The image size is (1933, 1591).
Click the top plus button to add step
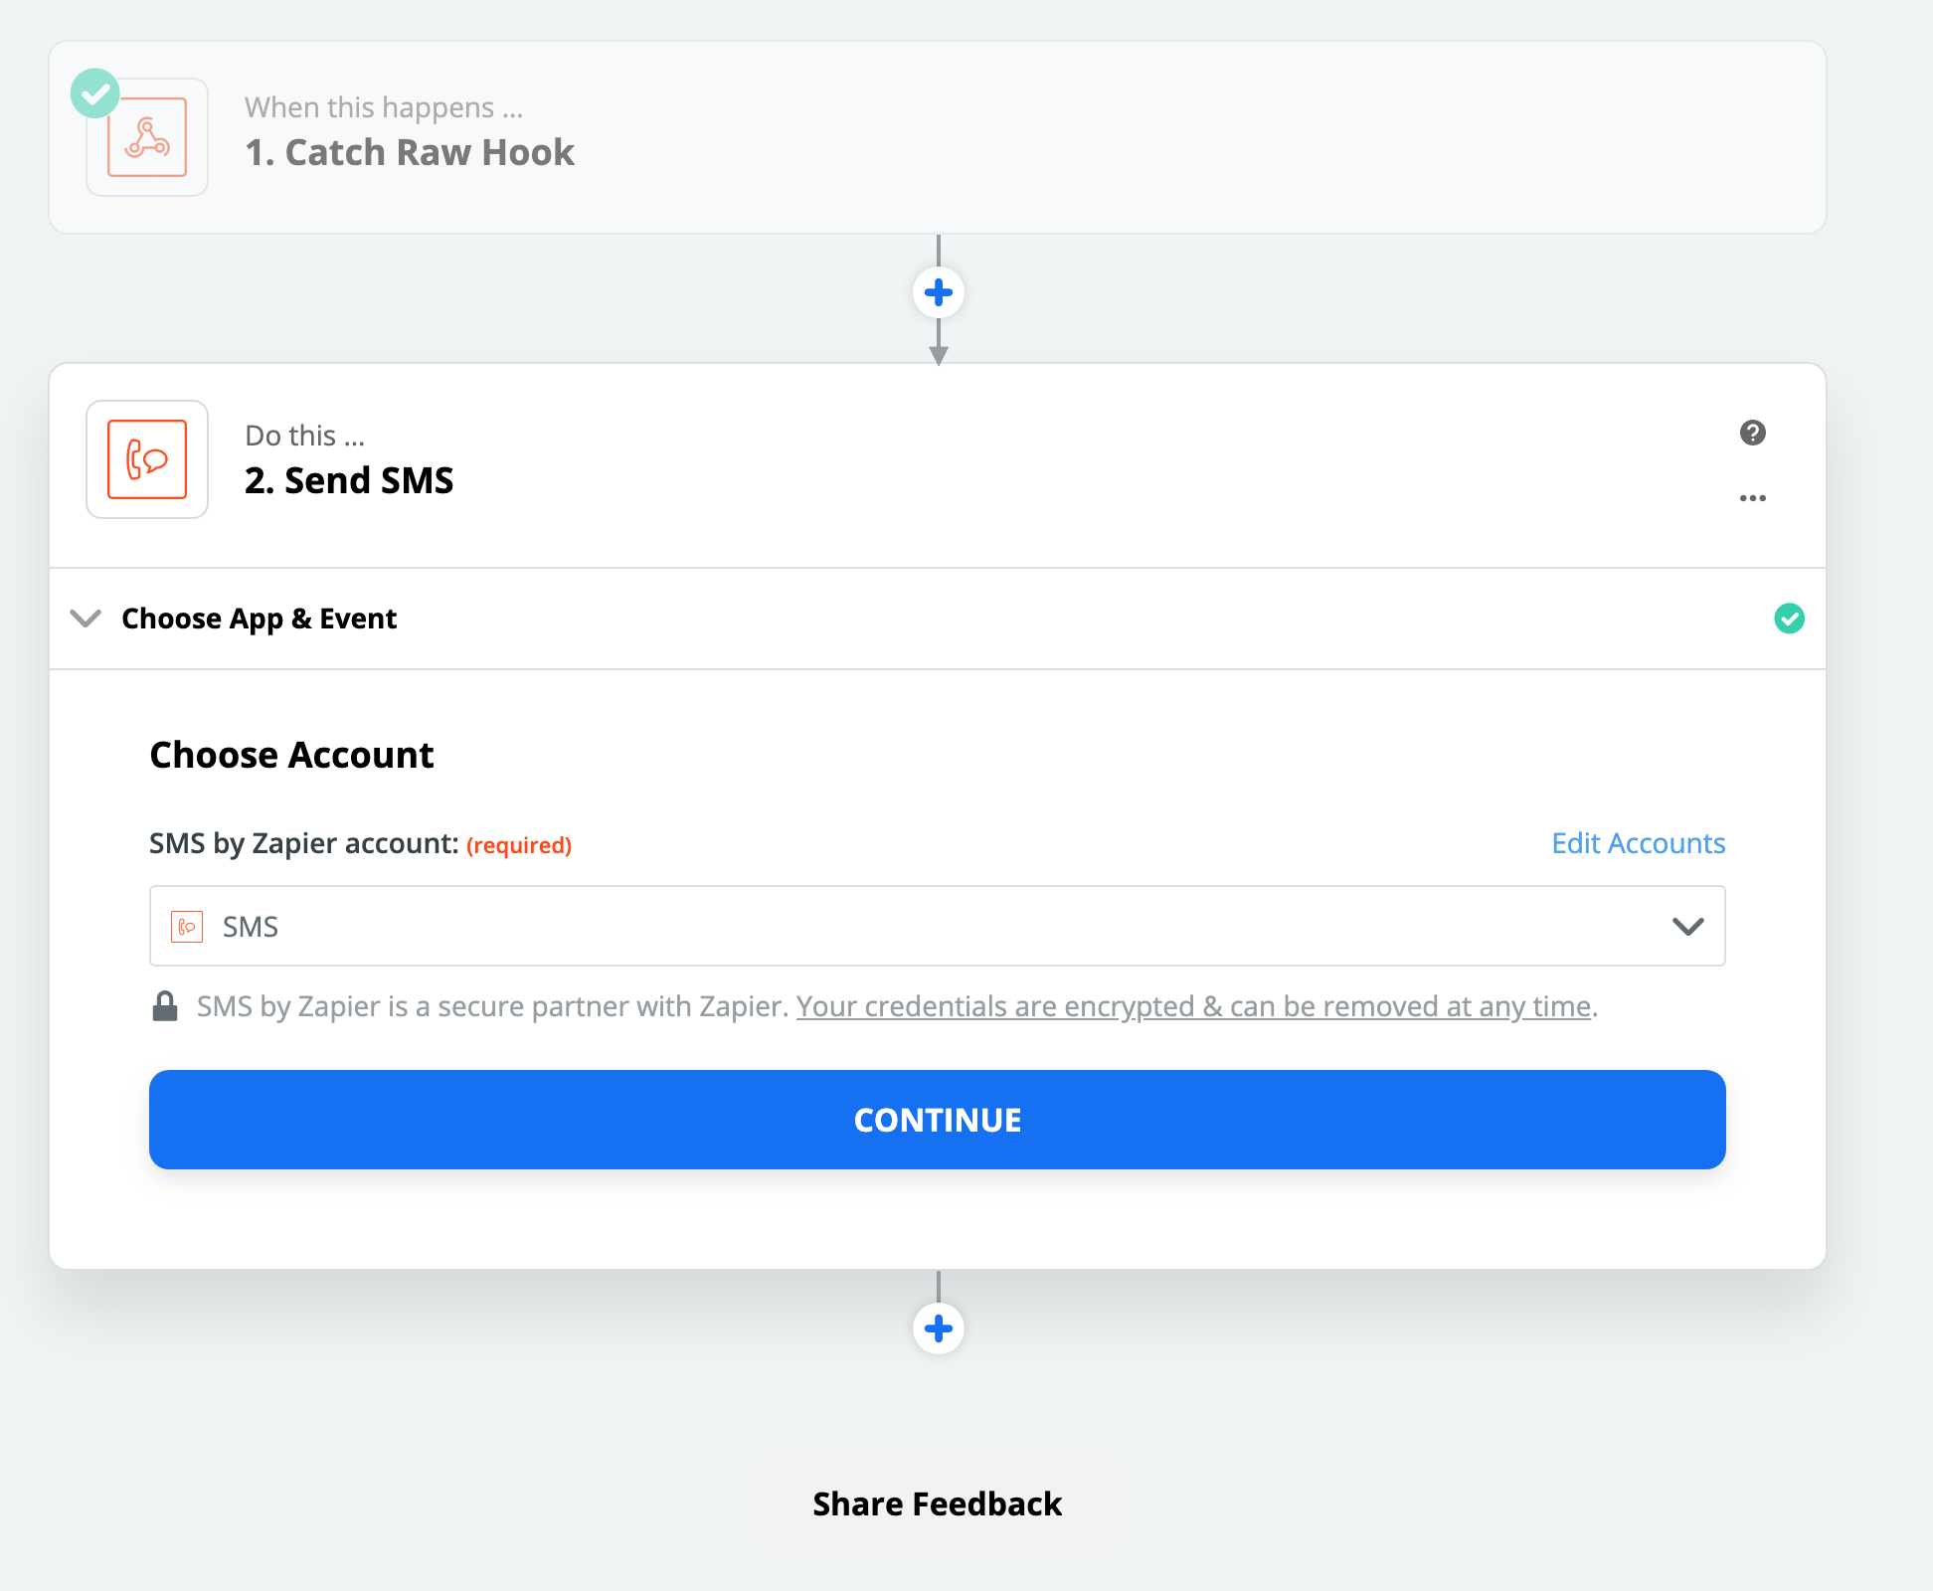pos(938,292)
